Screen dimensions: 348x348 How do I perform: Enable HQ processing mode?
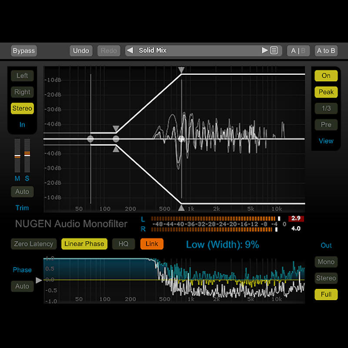coord(124,244)
